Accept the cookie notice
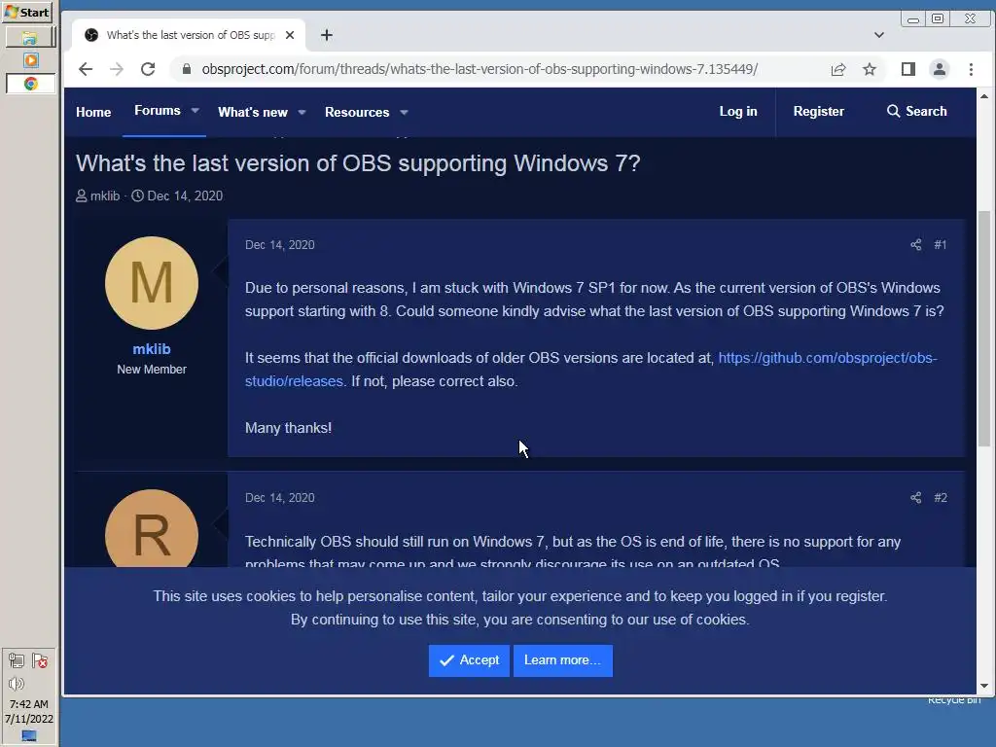Screen dimensions: 996x747 [x=469, y=660]
